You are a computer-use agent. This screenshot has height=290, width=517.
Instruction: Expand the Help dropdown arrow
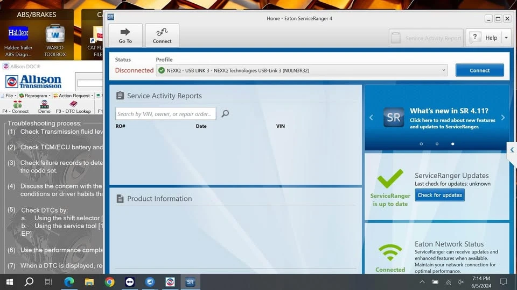tap(506, 38)
